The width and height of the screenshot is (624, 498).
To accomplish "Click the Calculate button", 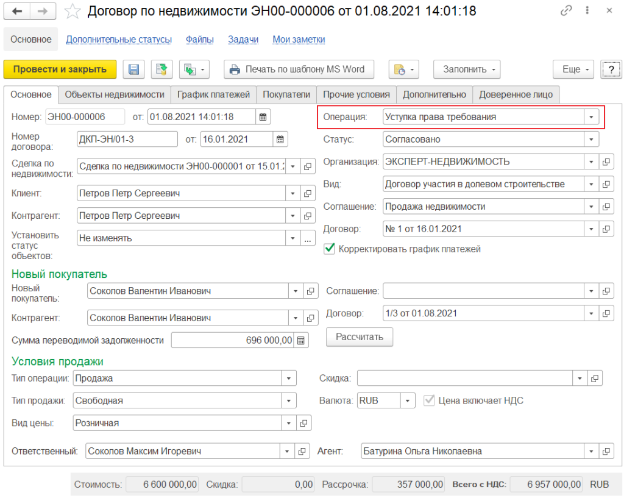I will (360, 336).
